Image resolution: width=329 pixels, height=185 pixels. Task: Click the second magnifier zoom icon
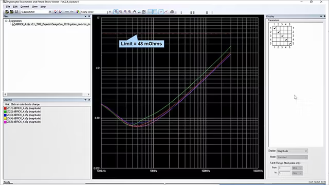pyautogui.click(x=121, y=12)
